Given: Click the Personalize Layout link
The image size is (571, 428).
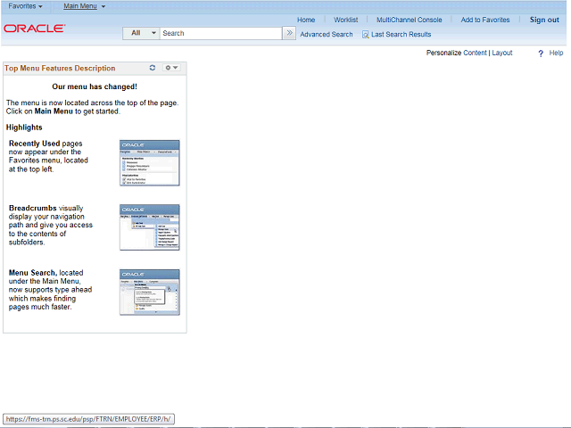Looking at the screenshot, I should point(502,53).
